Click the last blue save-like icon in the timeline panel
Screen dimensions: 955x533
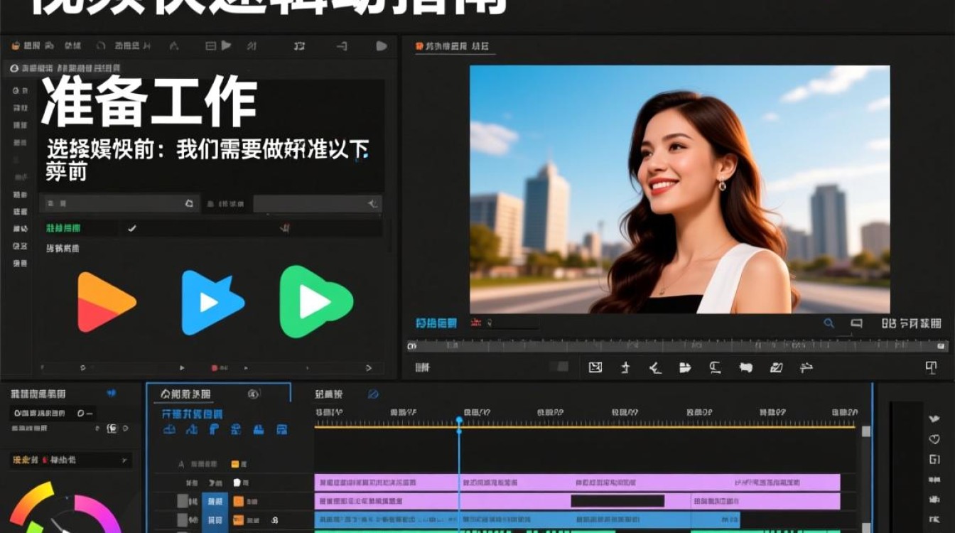tap(282, 429)
